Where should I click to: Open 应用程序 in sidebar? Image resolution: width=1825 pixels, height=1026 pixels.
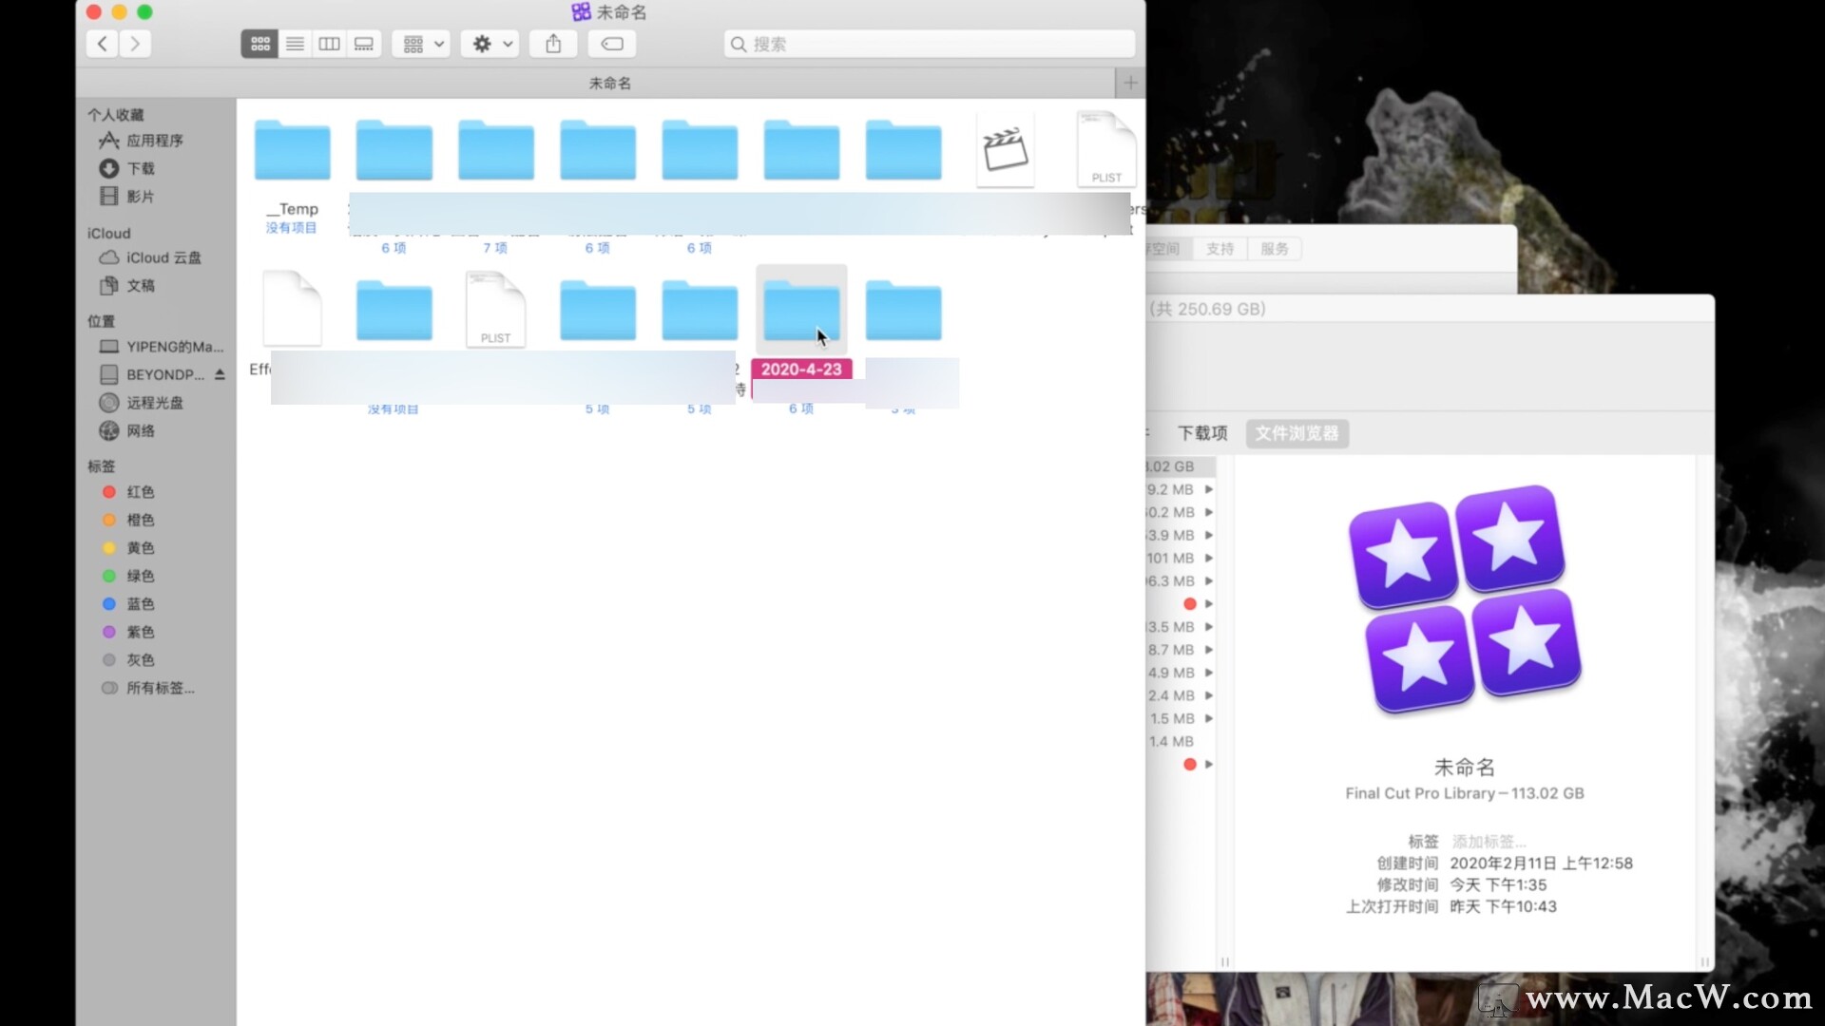(x=154, y=141)
